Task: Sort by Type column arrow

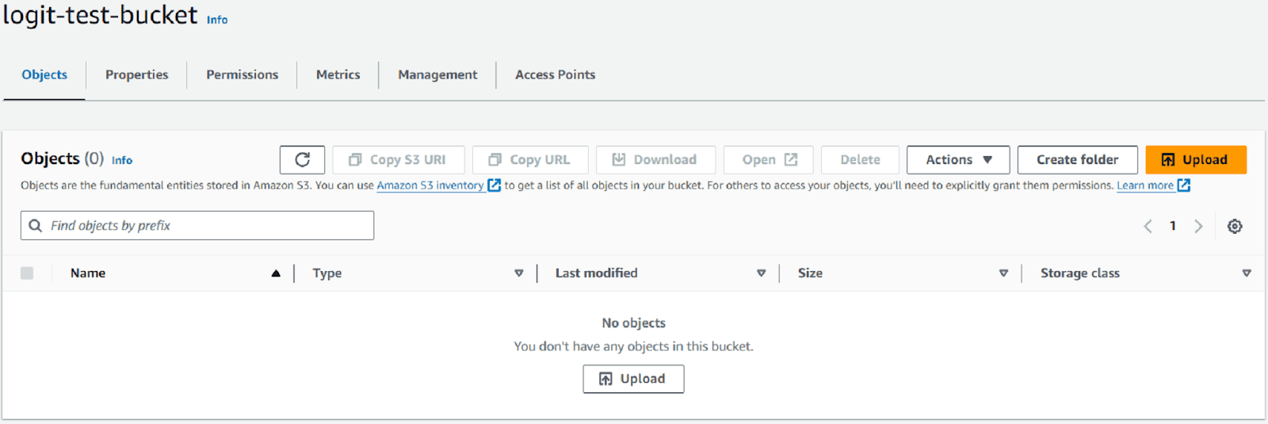Action: click(x=519, y=273)
